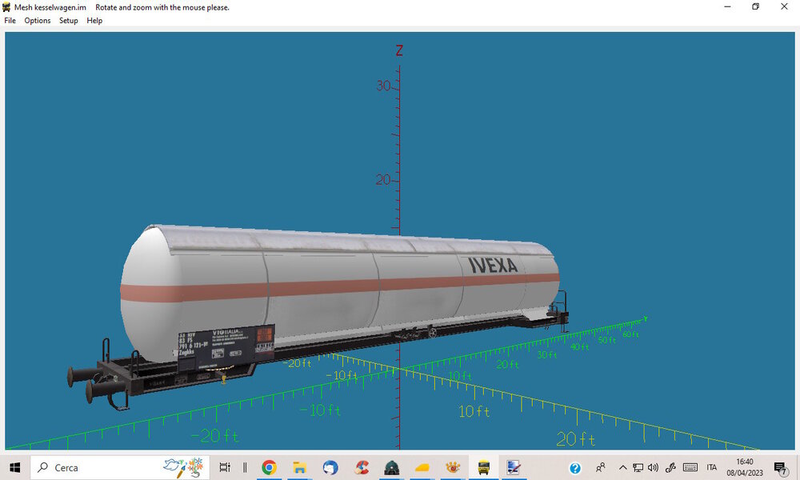Click the search highlights doodle in Cerca box
The image size is (800, 480).
click(183, 467)
